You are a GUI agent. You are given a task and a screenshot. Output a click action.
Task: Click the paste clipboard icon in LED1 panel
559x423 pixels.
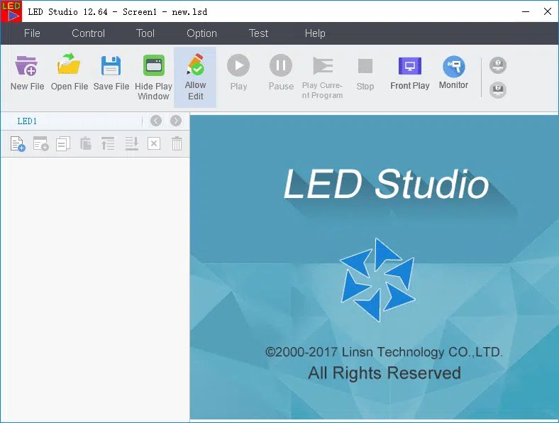pos(86,144)
